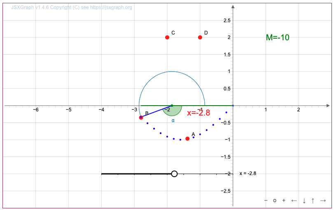
Task: Click the black slider value label x = -2.8
Action: click(x=248, y=173)
